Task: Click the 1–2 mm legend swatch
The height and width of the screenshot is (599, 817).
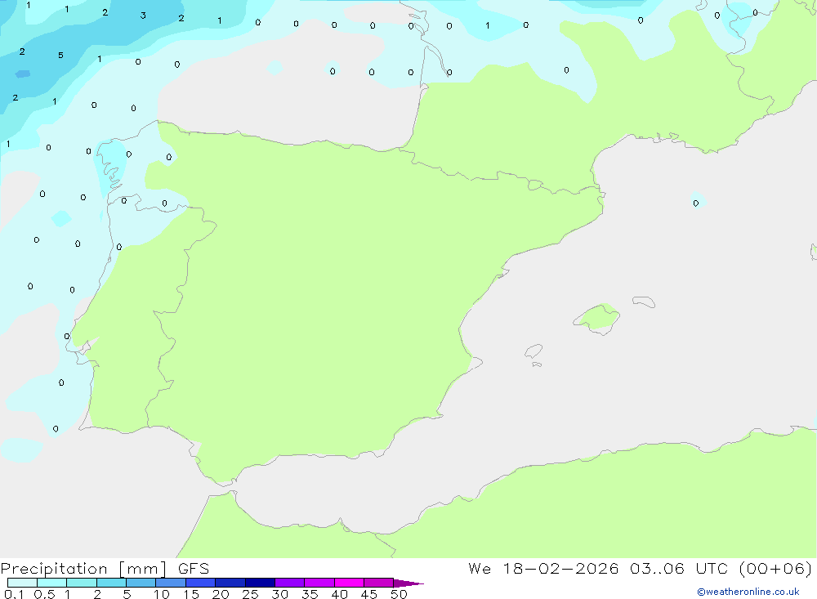Action: pyautogui.click(x=82, y=583)
